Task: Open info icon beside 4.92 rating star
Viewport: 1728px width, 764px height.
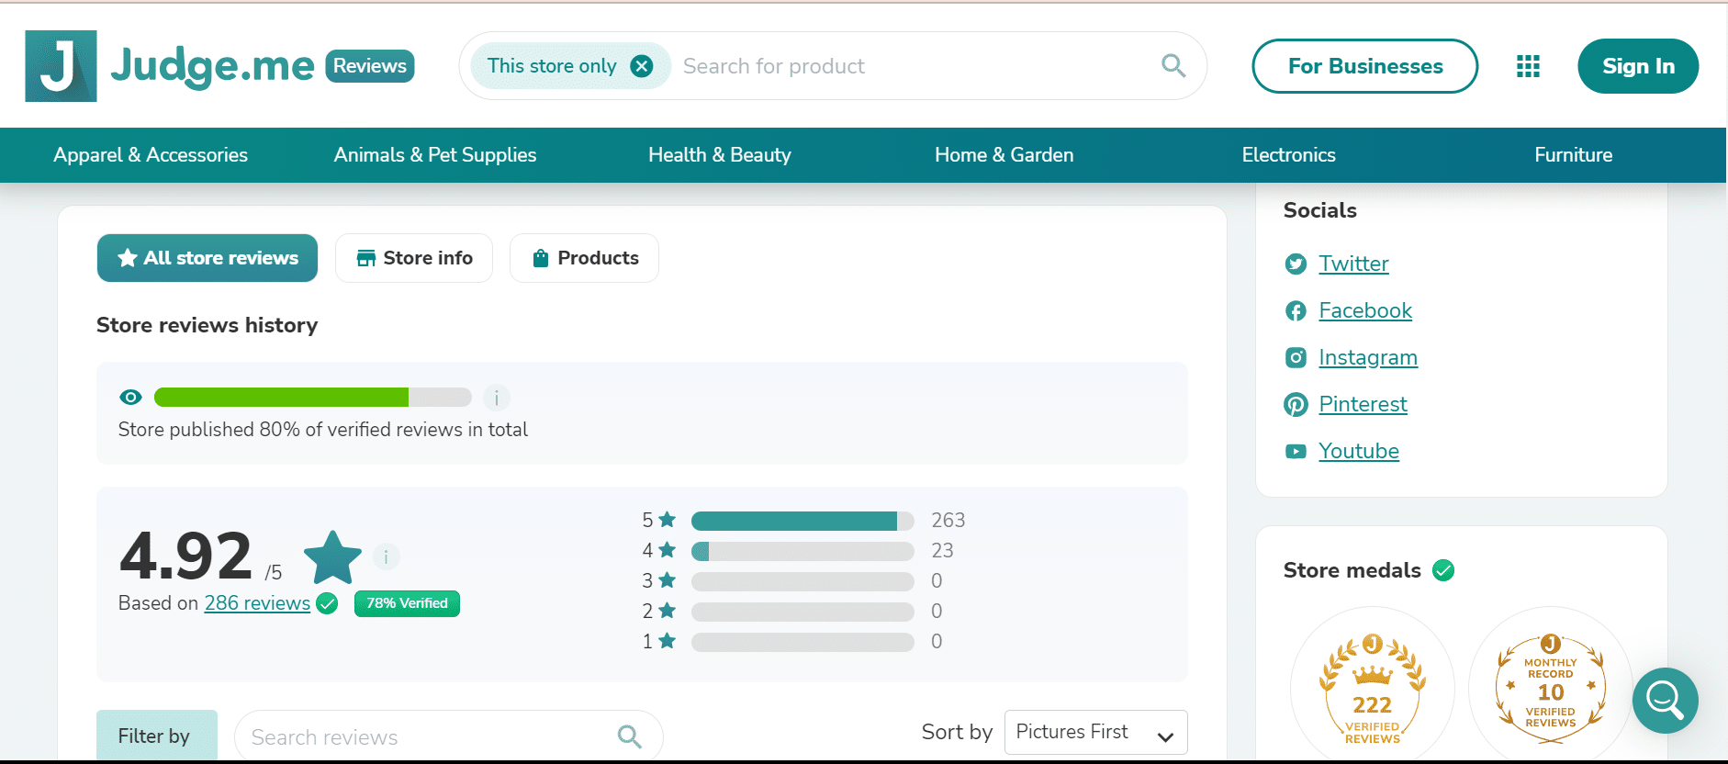Action: [387, 556]
